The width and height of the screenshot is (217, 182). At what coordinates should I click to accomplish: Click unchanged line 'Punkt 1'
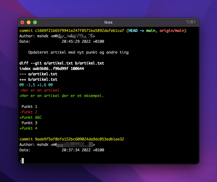(29, 107)
